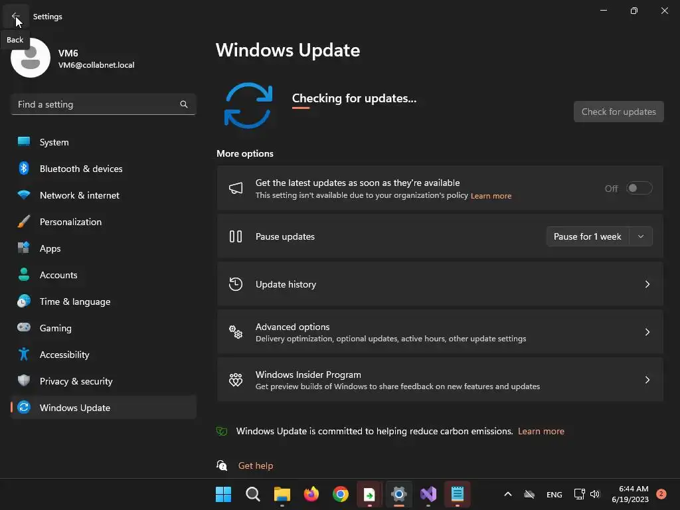Click the Pause updates pause icon
Image resolution: width=680 pixels, height=510 pixels.
click(236, 236)
